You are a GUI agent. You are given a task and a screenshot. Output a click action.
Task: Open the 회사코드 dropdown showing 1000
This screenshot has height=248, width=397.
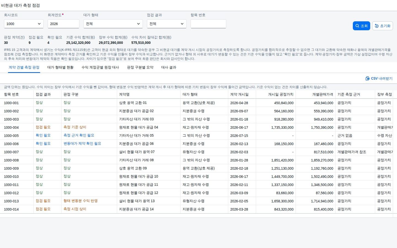coord(24,24)
